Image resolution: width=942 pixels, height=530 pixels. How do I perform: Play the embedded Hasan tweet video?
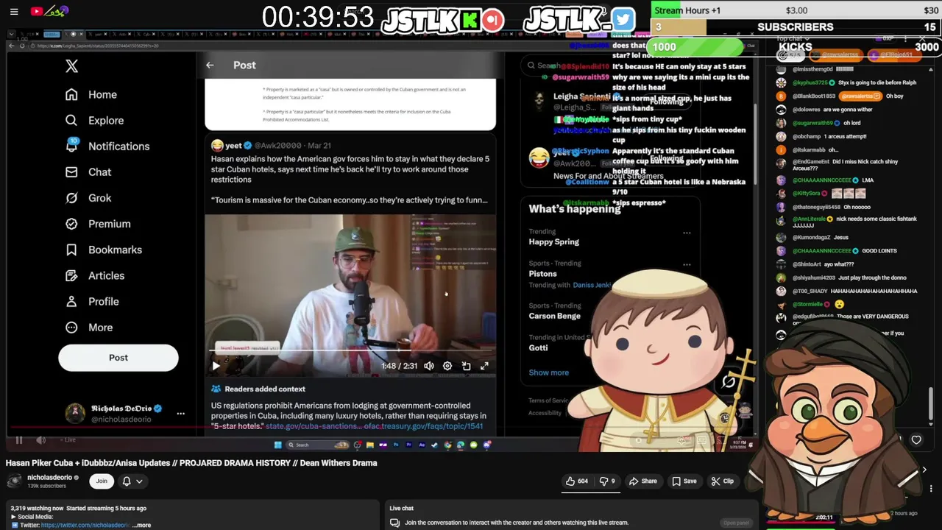(216, 366)
